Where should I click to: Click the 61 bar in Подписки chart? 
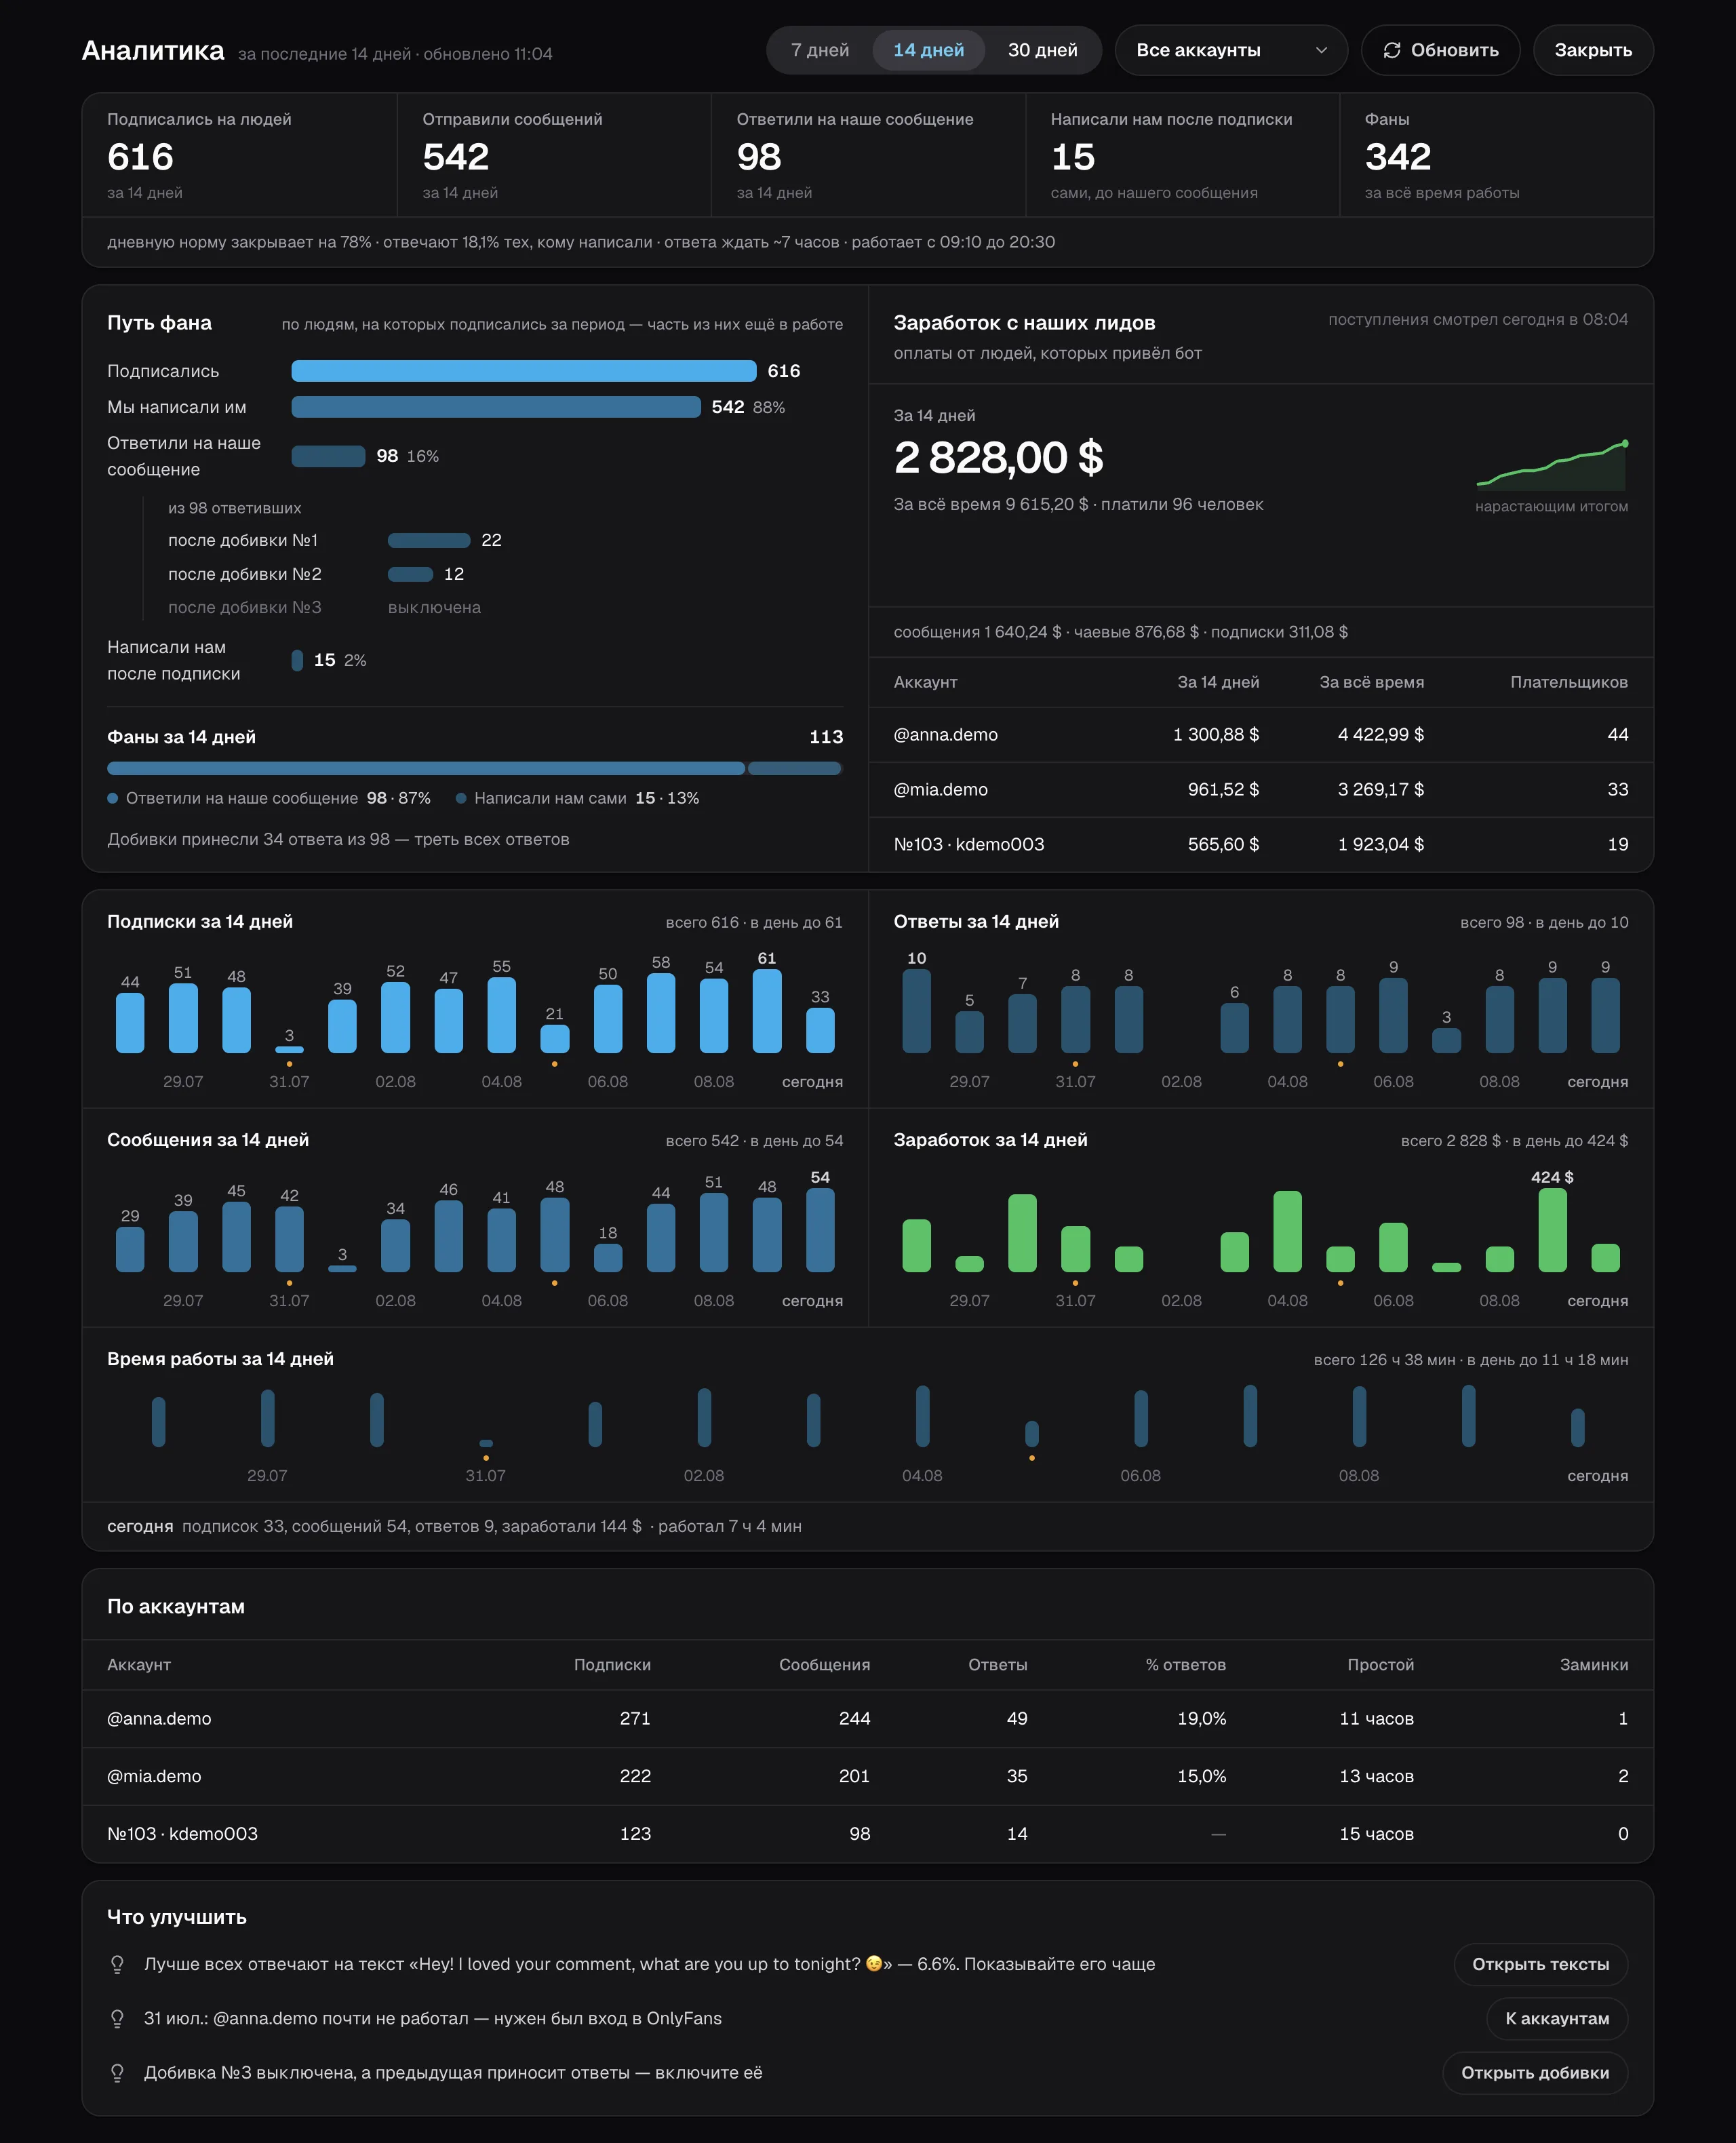coord(767,1011)
